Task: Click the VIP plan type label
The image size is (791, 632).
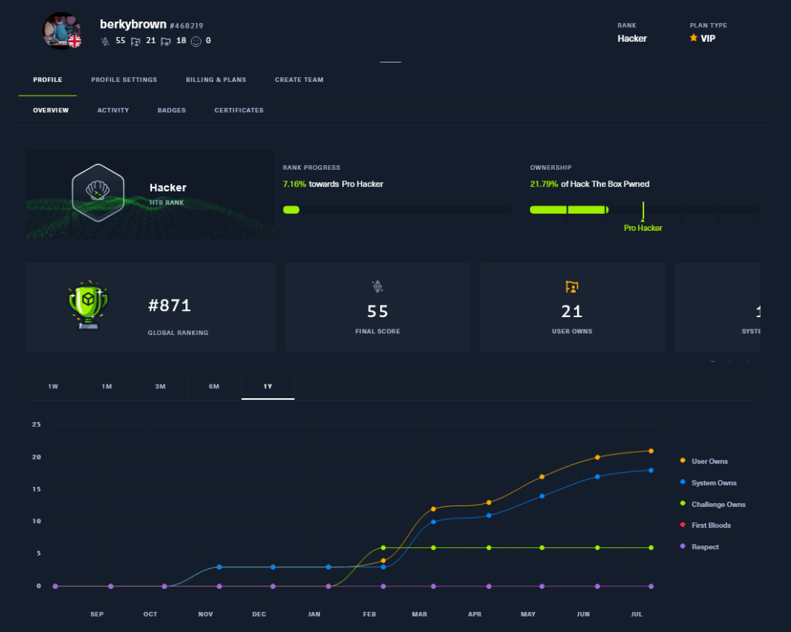Action: pos(708,39)
